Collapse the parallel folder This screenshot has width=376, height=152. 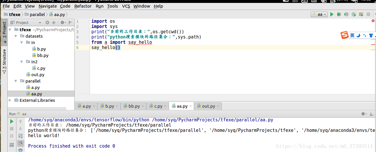point(16,81)
